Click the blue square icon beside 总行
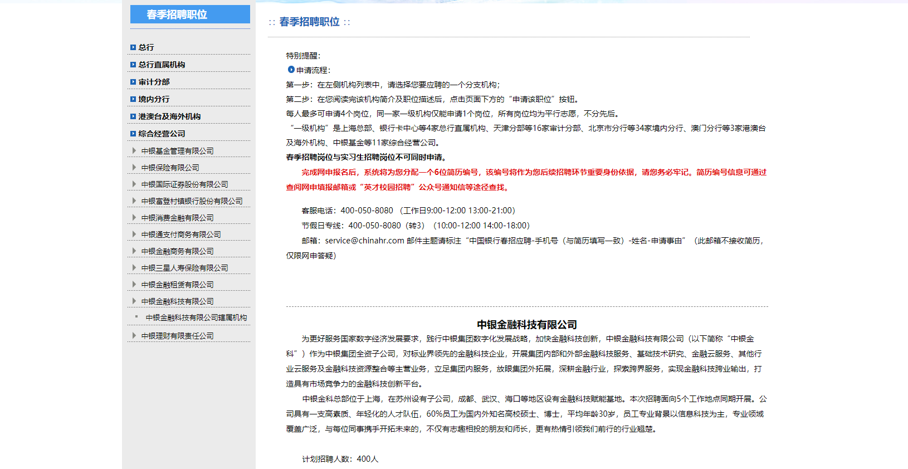 pos(133,47)
